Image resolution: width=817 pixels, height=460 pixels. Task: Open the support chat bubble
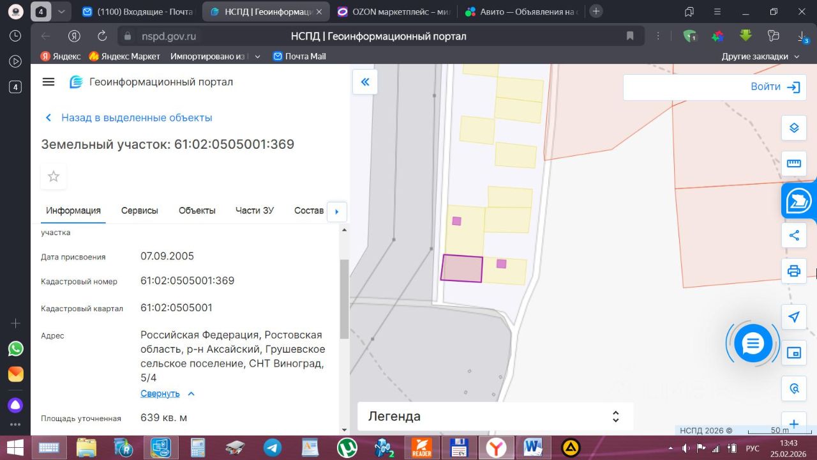(x=753, y=344)
